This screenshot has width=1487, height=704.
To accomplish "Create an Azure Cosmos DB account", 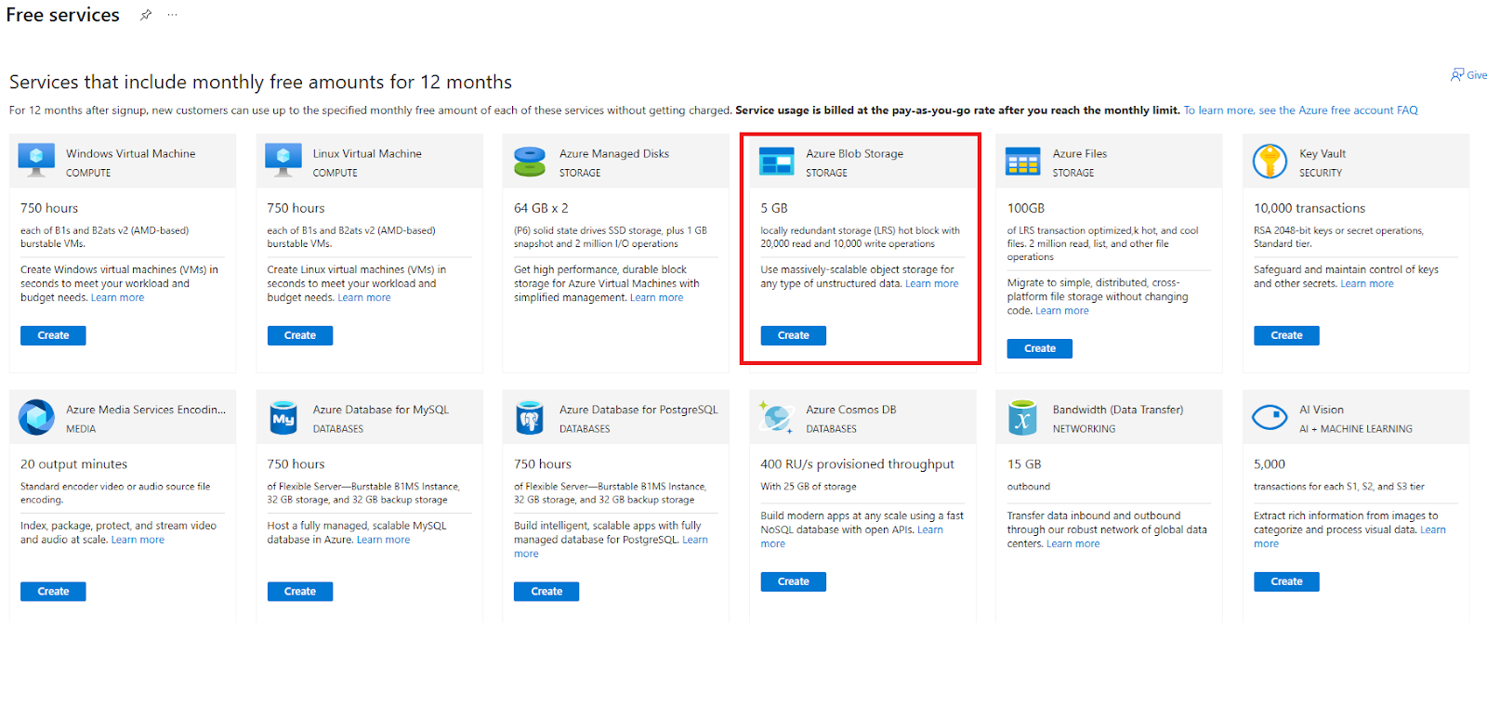I will pyautogui.click(x=794, y=581).
